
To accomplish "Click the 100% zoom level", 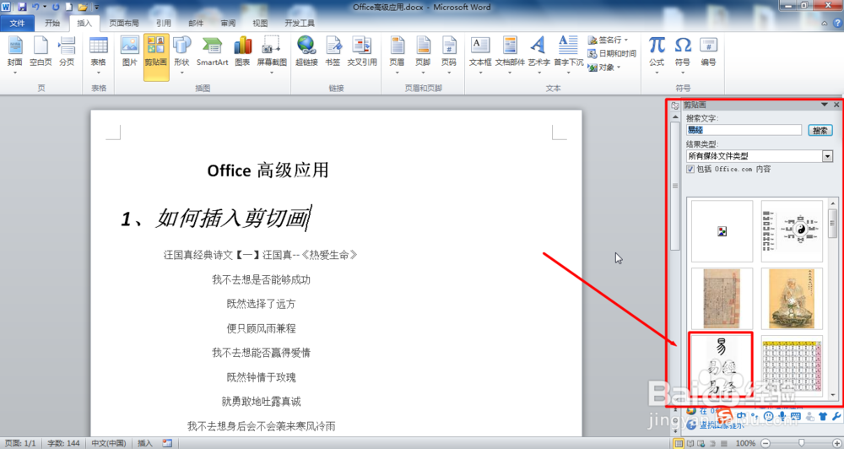I will tap(745, 443).
